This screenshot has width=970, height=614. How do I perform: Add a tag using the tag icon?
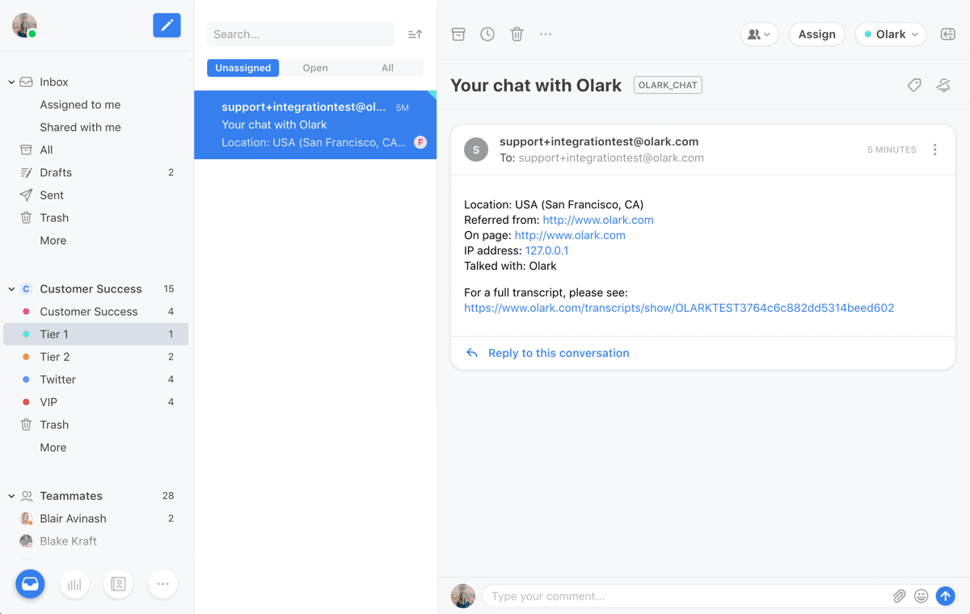pyautogui.click(x=914, y=85)
